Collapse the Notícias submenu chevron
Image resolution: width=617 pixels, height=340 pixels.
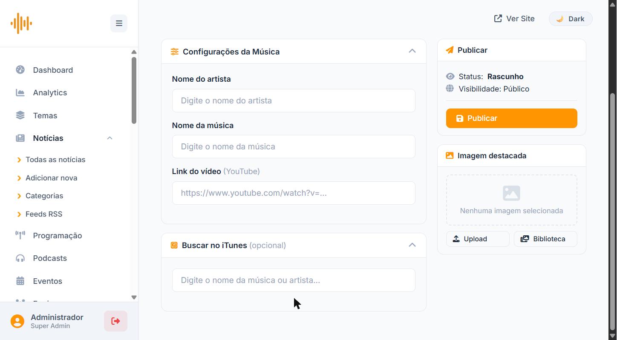(x=110, y=138)
